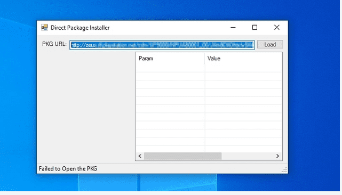Click the empty scrollbar track right of thumb
Viewport: 342px width, 195px height.
point(248,156)
